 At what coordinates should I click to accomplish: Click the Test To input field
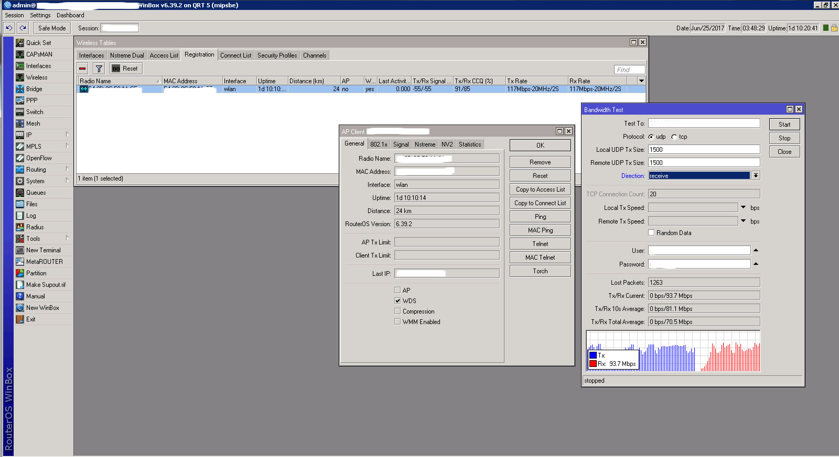point(704,124)
